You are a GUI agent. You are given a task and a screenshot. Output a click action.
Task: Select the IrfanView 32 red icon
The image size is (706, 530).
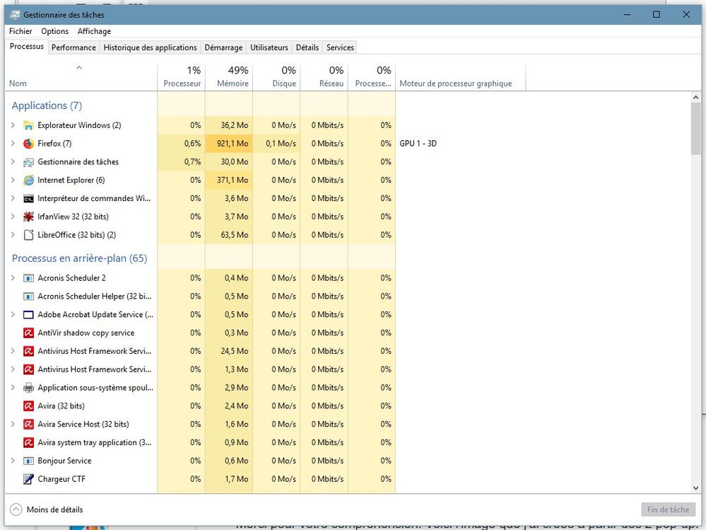[x=28, y=217]
